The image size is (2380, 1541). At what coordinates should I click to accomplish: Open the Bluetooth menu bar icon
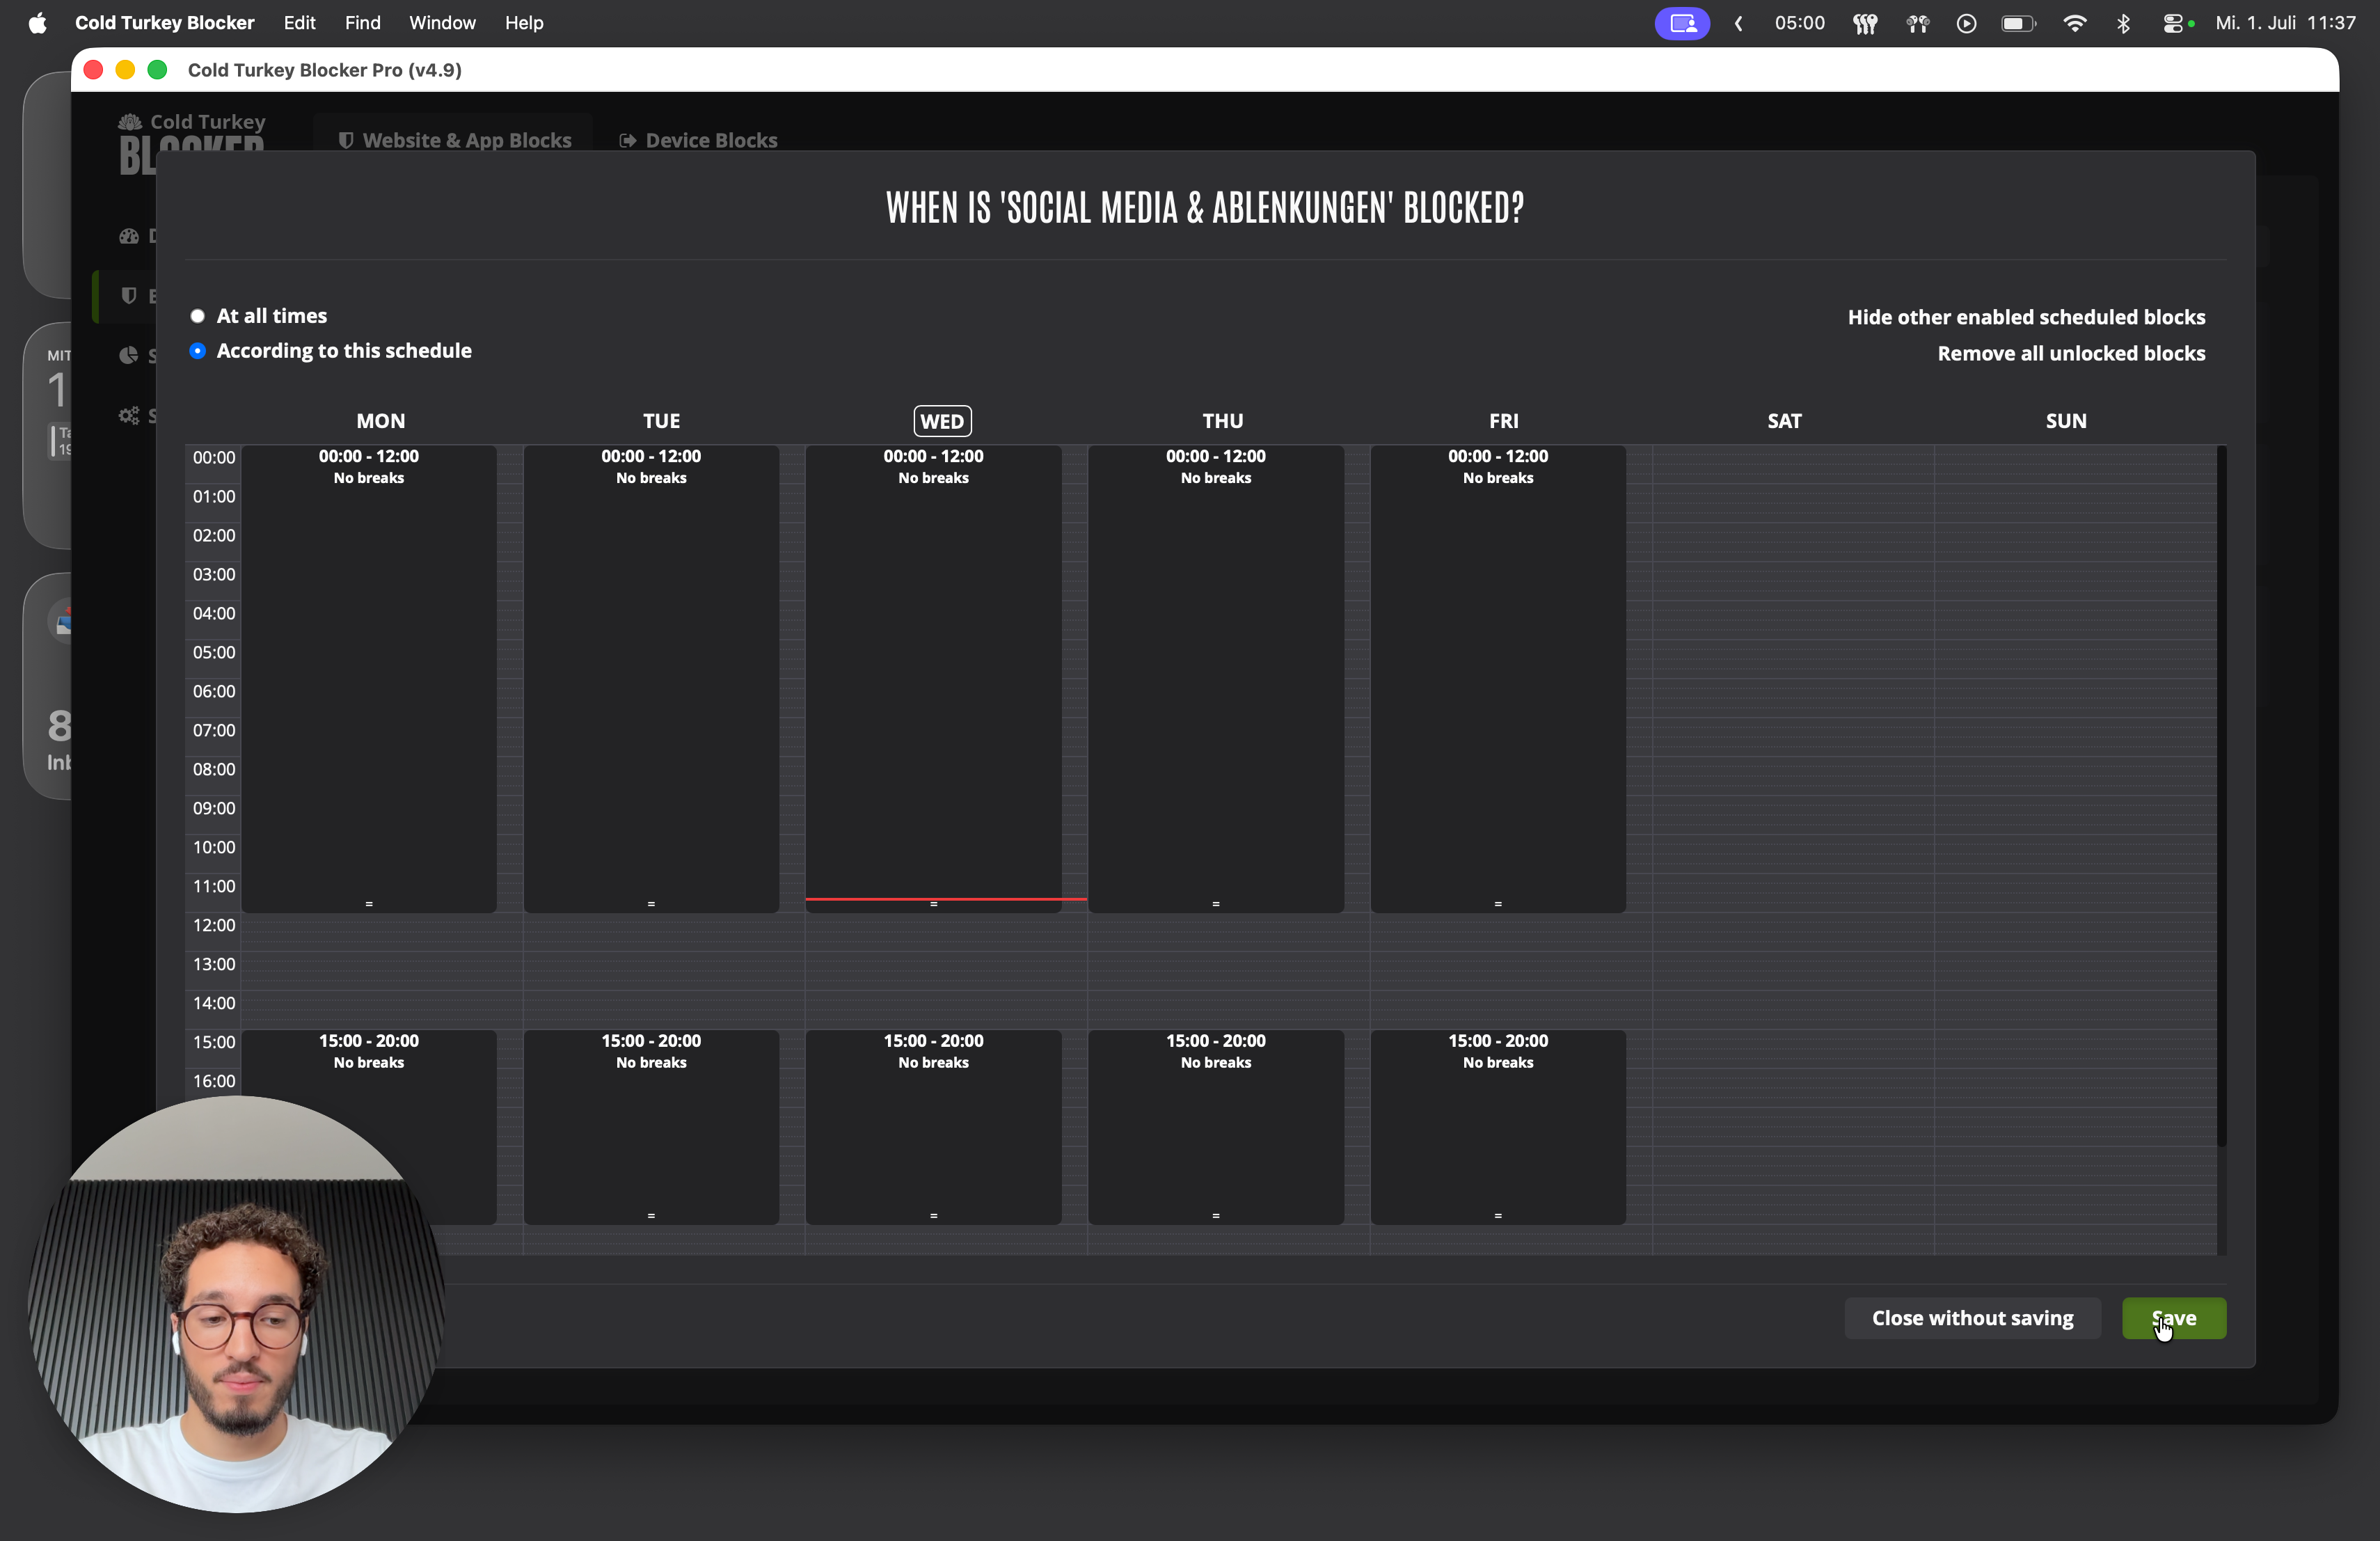[2123, 23]
